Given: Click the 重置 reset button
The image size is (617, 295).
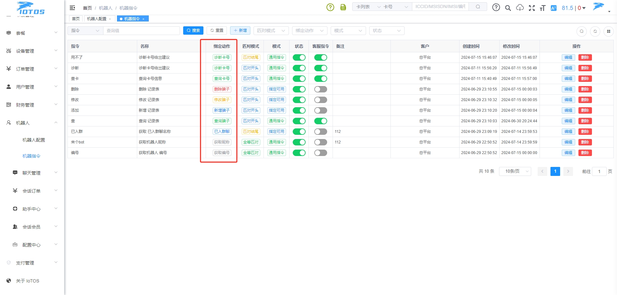Looking at the screenshot, I should coord(217,30).
